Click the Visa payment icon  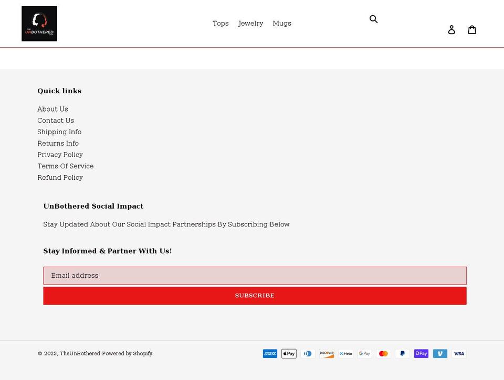click(459, 354)
